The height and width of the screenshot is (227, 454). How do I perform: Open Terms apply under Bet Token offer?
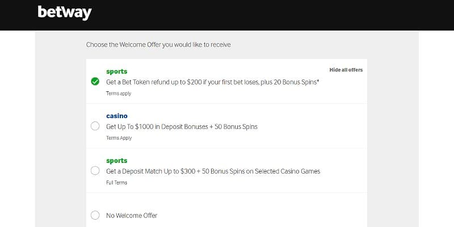[118, 93]
